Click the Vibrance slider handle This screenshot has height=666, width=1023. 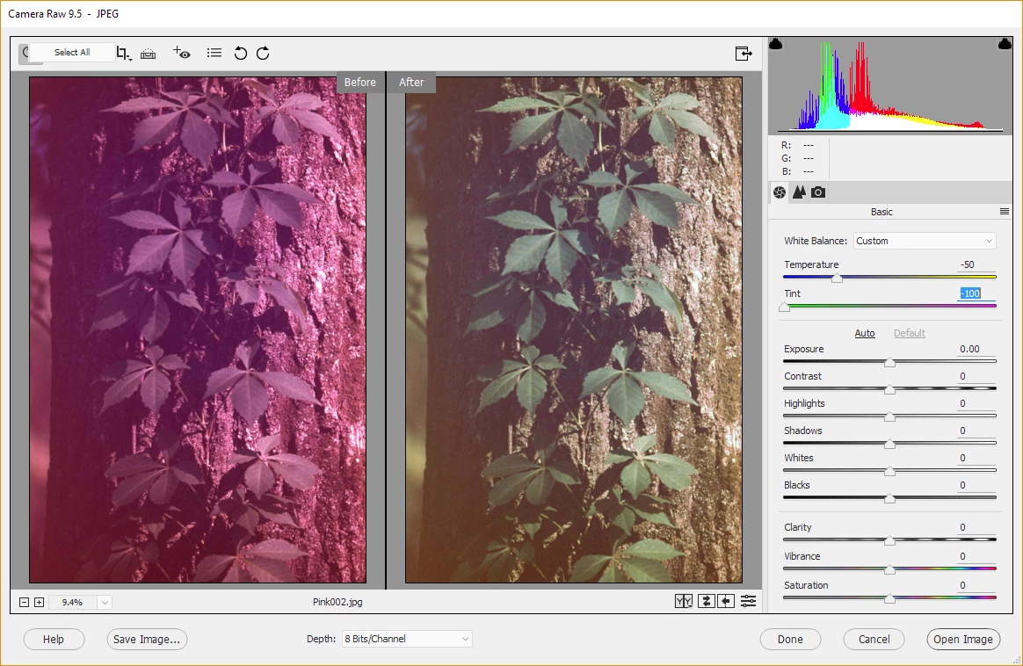click(889, 570)
